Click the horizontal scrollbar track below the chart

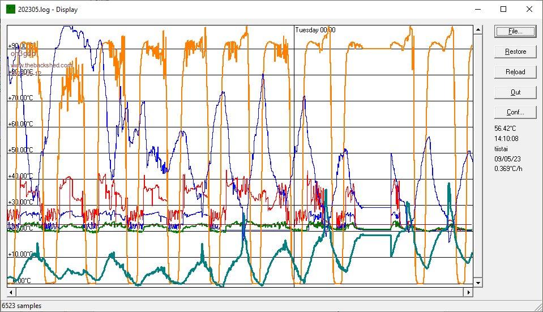238,292
